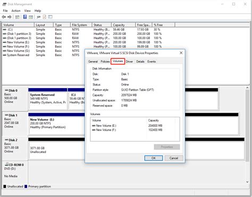Click the greyed Properties button in dialog
The width and height of the screenshot is (252, 197).
point(167,147)
